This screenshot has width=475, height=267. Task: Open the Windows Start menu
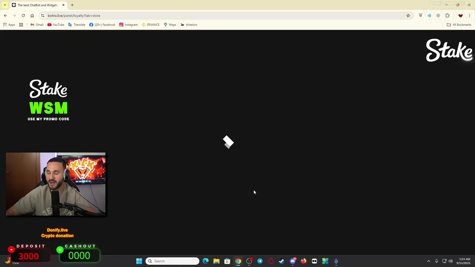click(x=139, y=261)
